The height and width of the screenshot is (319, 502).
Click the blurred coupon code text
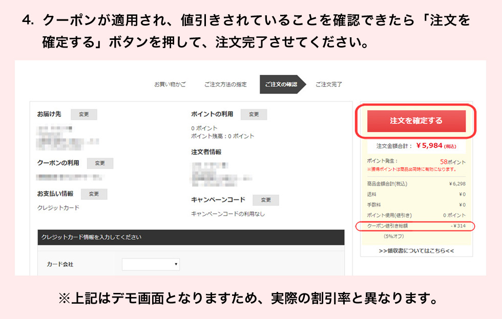[x=69, y=177]
